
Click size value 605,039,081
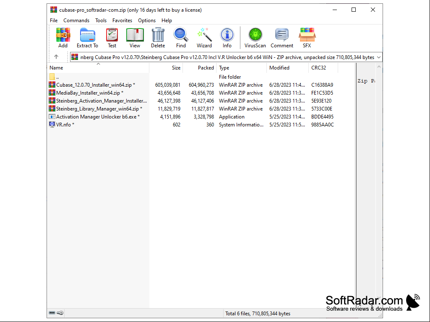(x=167, y=85)
